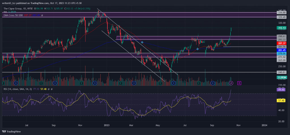Select the purple zone between 271.42 and 278.06
This screenshot has width=290, height=135.
point(139,55)
